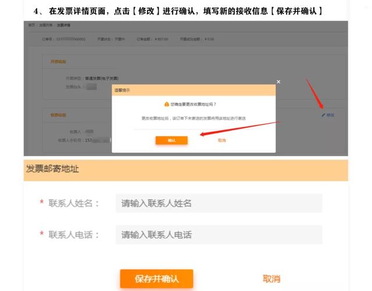Focus the 联系人电话 input field

point(219,235)
